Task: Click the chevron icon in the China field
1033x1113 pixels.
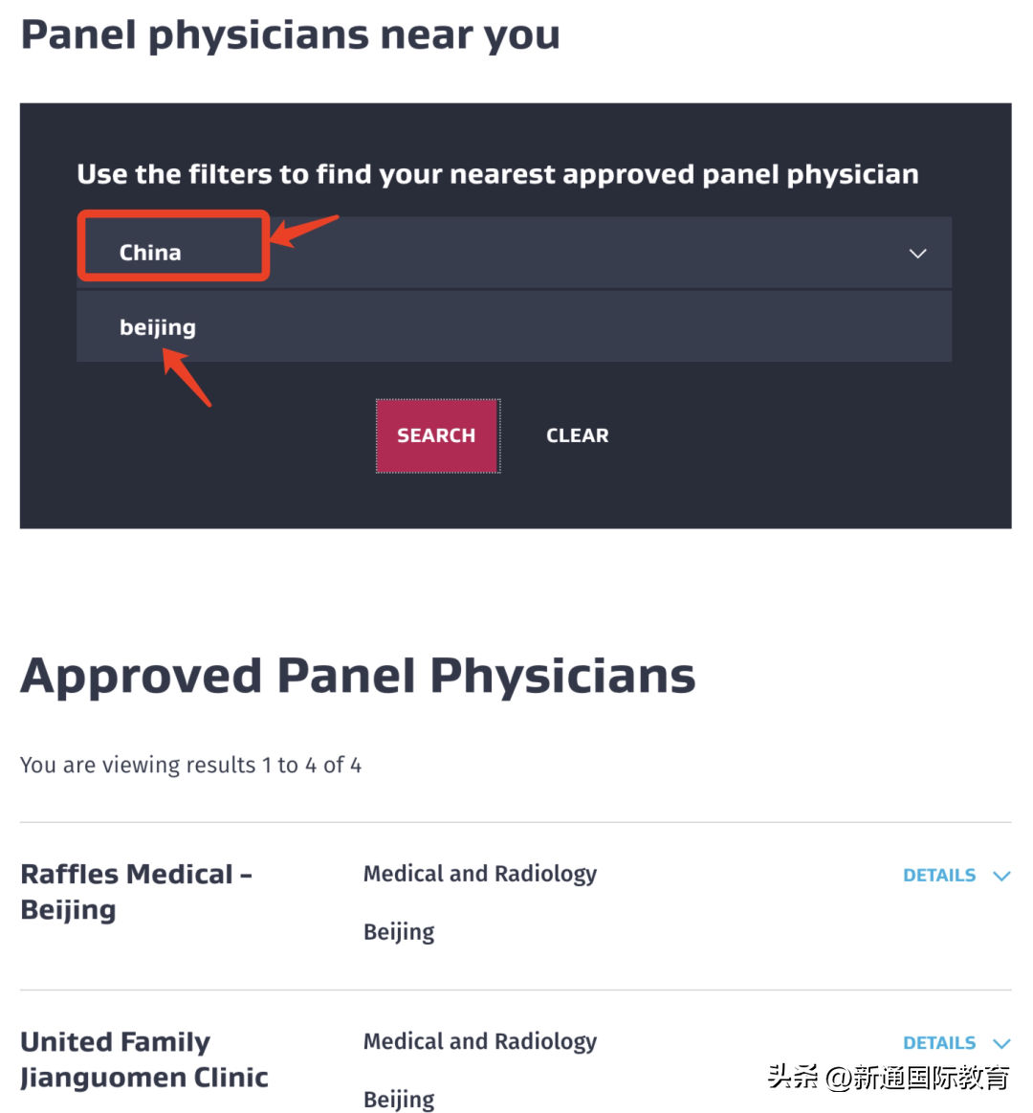Action: [917, 254]
